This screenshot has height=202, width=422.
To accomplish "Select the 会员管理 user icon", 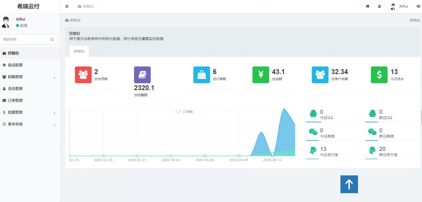I will (x=4, y=88).
